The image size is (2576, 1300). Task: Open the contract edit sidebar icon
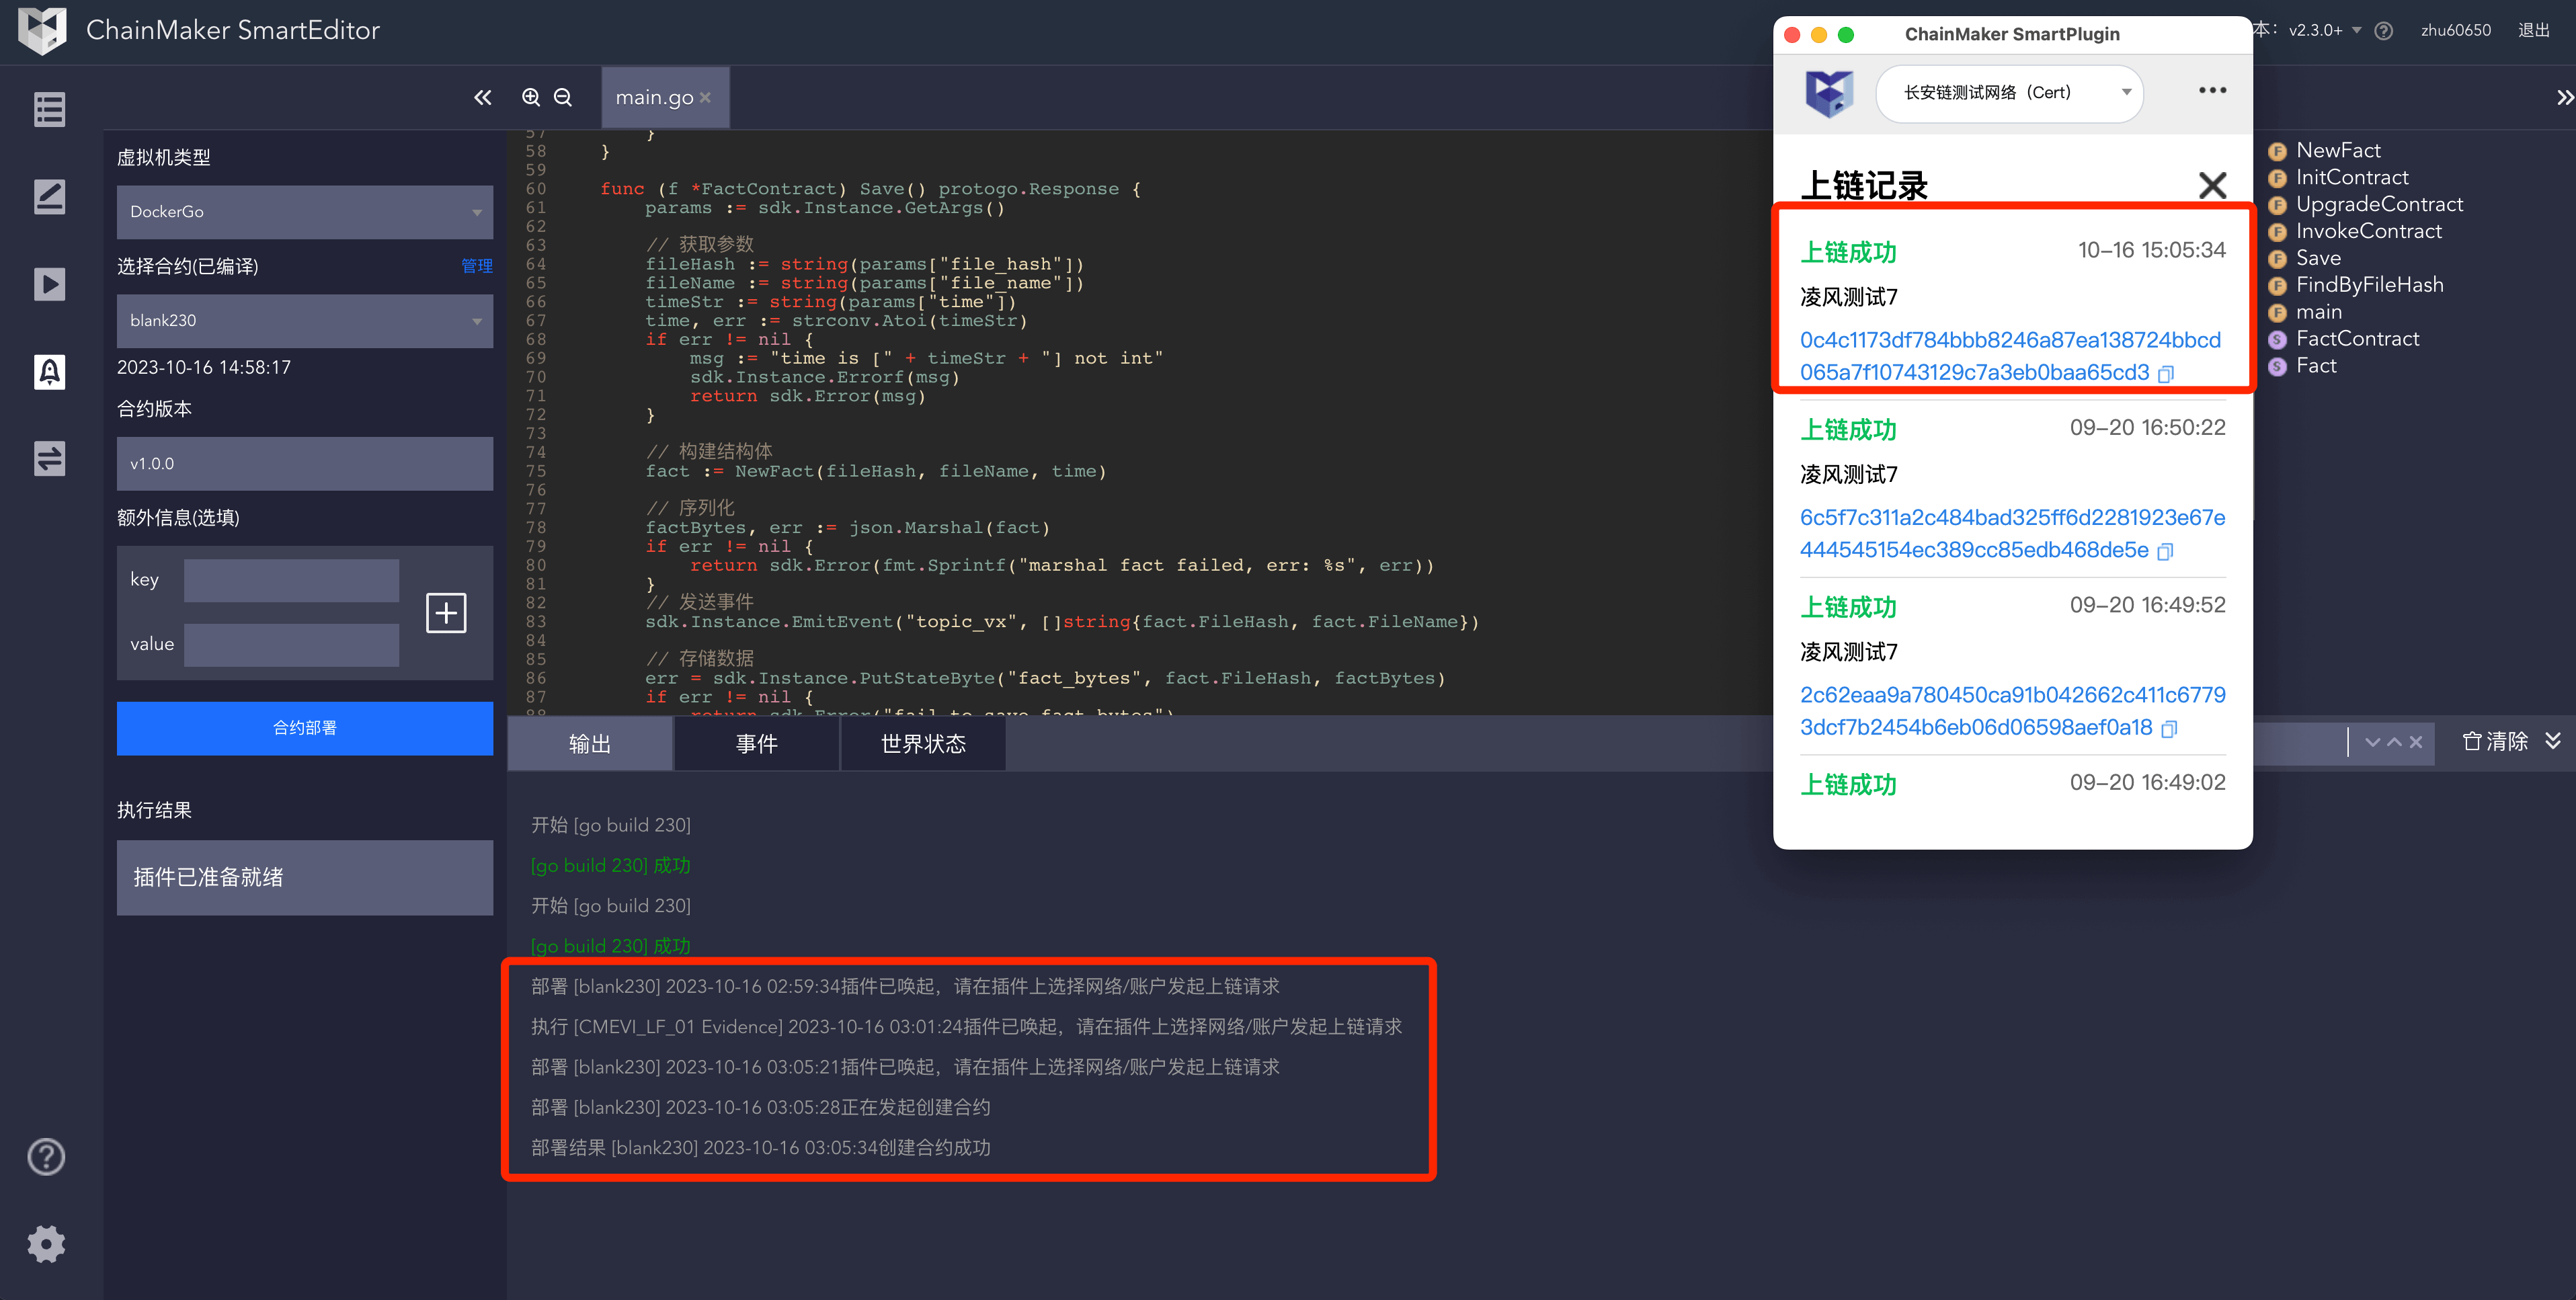(x=49, y=196)
